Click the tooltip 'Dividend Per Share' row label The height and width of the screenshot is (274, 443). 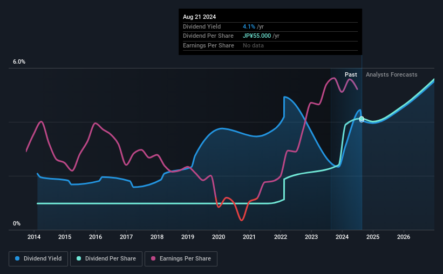[208, 36]
